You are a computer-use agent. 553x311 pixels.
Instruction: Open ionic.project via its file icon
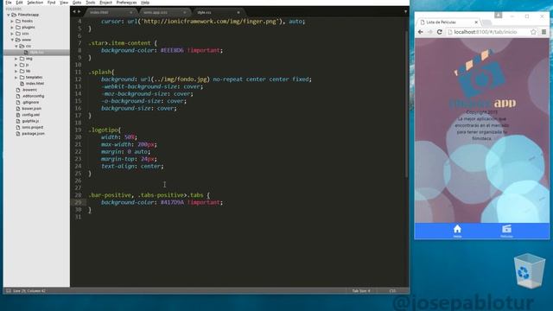coord(18,127)
